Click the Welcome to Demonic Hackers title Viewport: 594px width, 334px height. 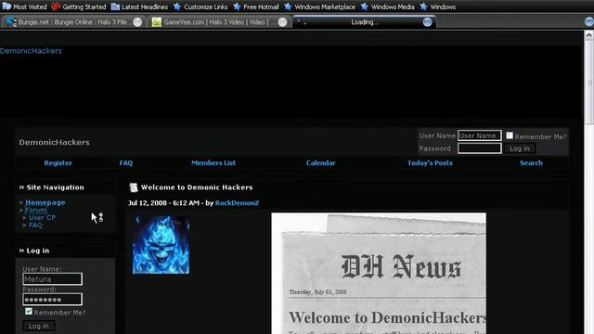pyautogui.click(x=197, y=187)
